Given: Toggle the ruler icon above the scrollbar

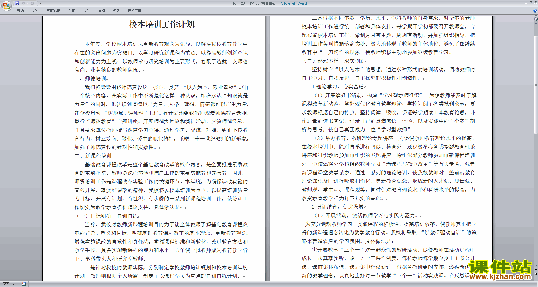Looking at the screenshot, I should [x=536, y=19].
